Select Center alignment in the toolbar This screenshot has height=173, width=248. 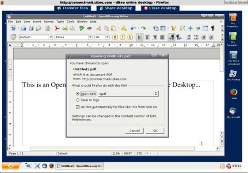coord(147,37)
